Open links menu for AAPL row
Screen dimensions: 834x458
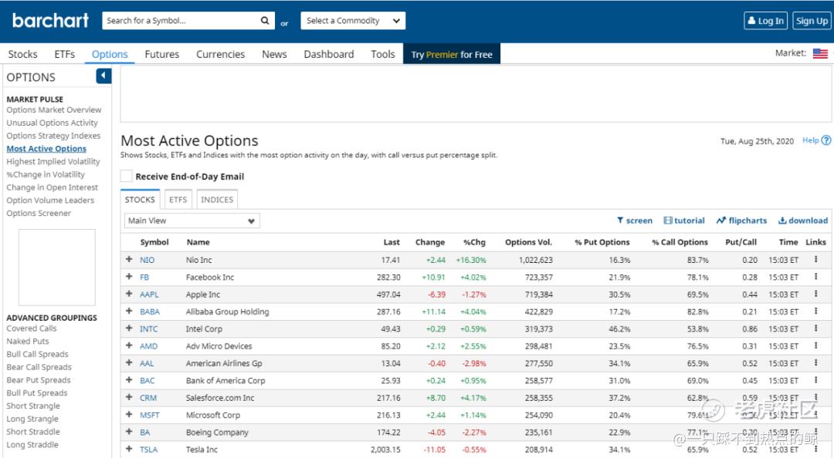pos(815,294)
